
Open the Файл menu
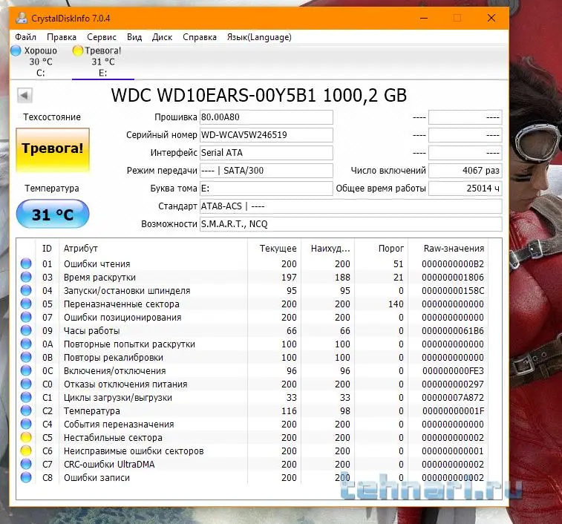(25, 37)
